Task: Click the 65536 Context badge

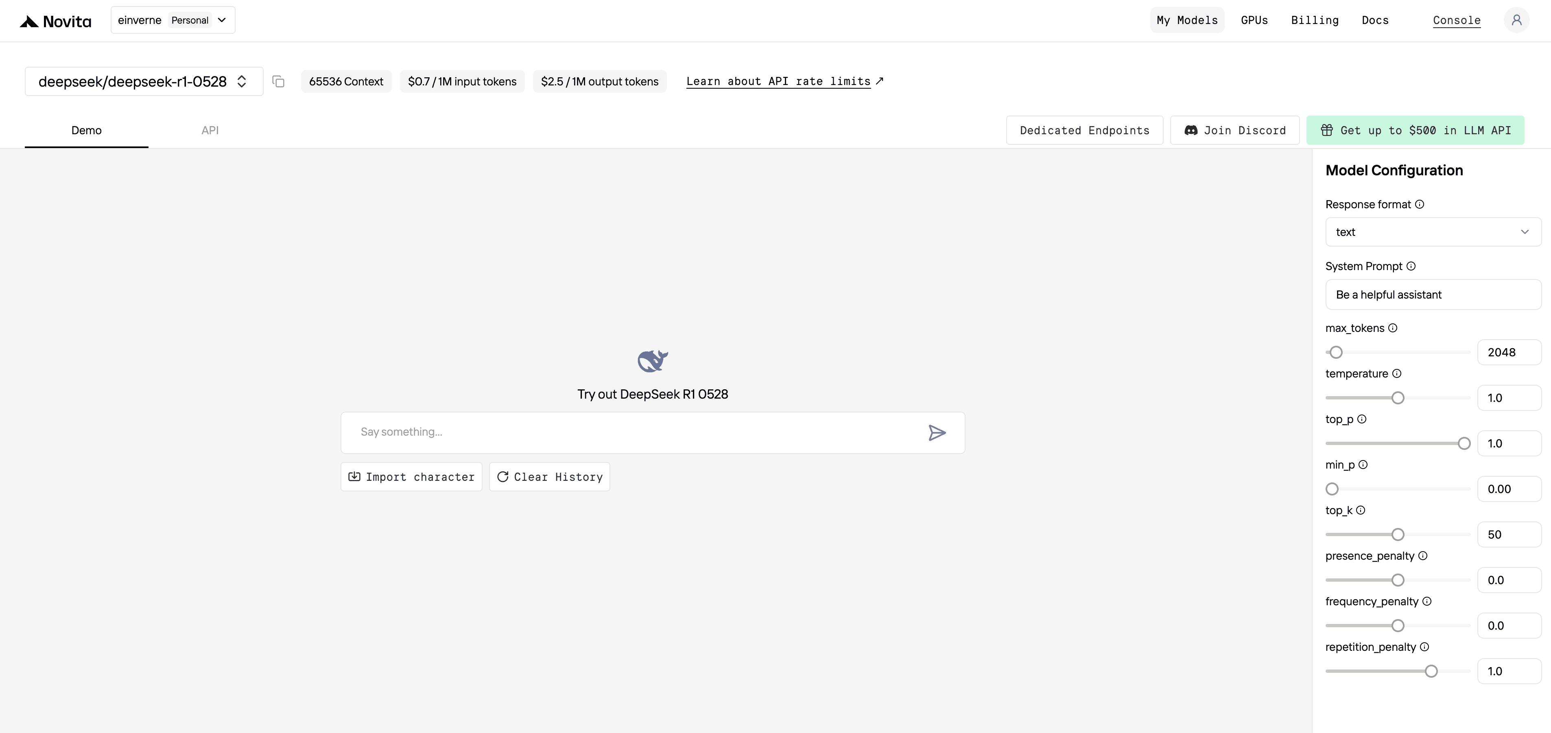Action: tap(346, 81)
